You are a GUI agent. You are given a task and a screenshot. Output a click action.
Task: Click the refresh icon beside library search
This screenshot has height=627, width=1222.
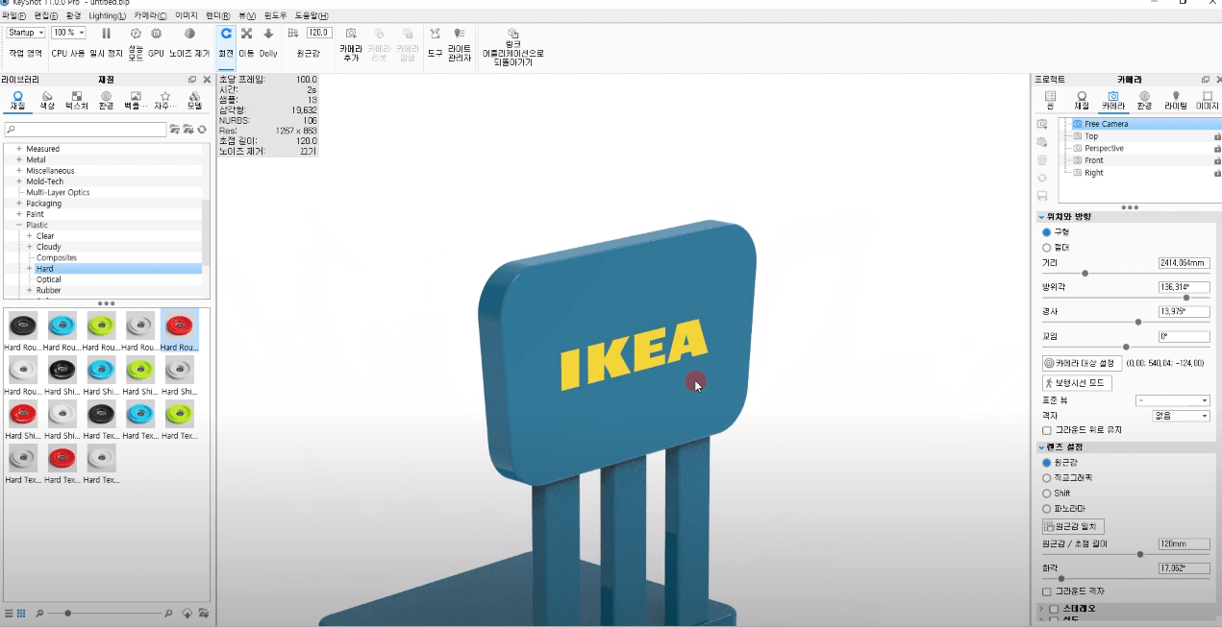point(202,129)
